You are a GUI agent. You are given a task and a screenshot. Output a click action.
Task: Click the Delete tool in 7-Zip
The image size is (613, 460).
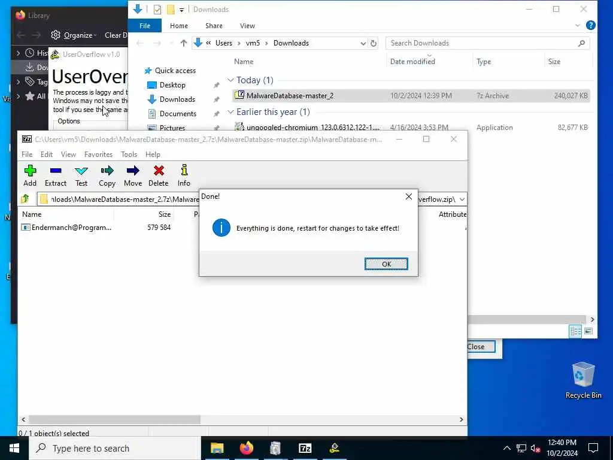click(158, 175)
